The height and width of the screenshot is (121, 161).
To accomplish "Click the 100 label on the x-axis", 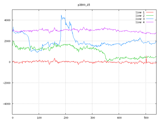I will (39, 117).
